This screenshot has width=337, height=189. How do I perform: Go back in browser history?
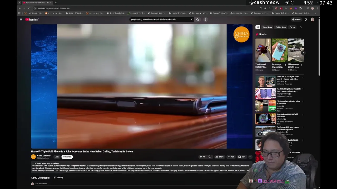[x=19, y=8]
